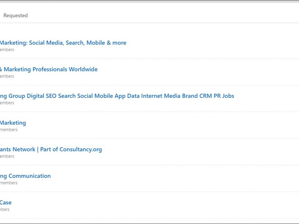Open the group ending in 'Communication'
299x224 pixels.
tap(25, 176)
